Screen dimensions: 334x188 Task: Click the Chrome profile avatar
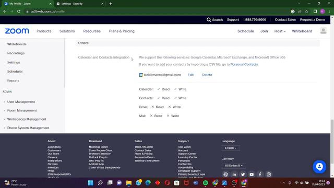coord(323,11)
